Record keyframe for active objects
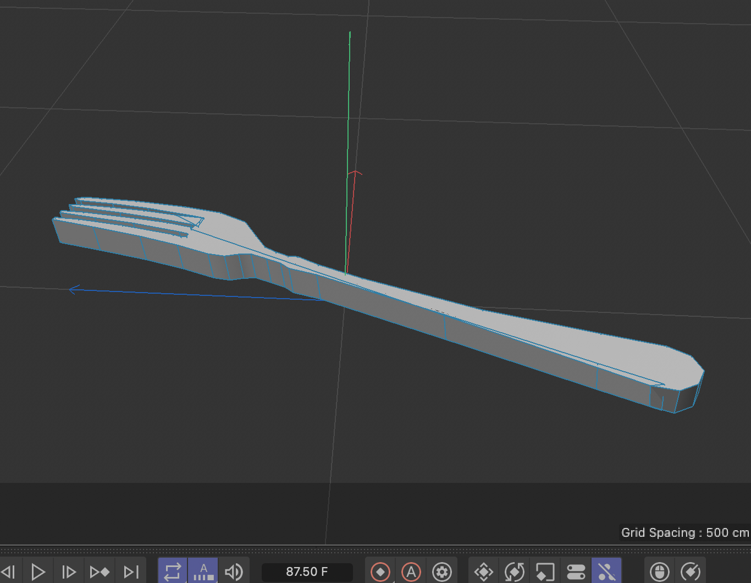 click(x=380, y=572)
